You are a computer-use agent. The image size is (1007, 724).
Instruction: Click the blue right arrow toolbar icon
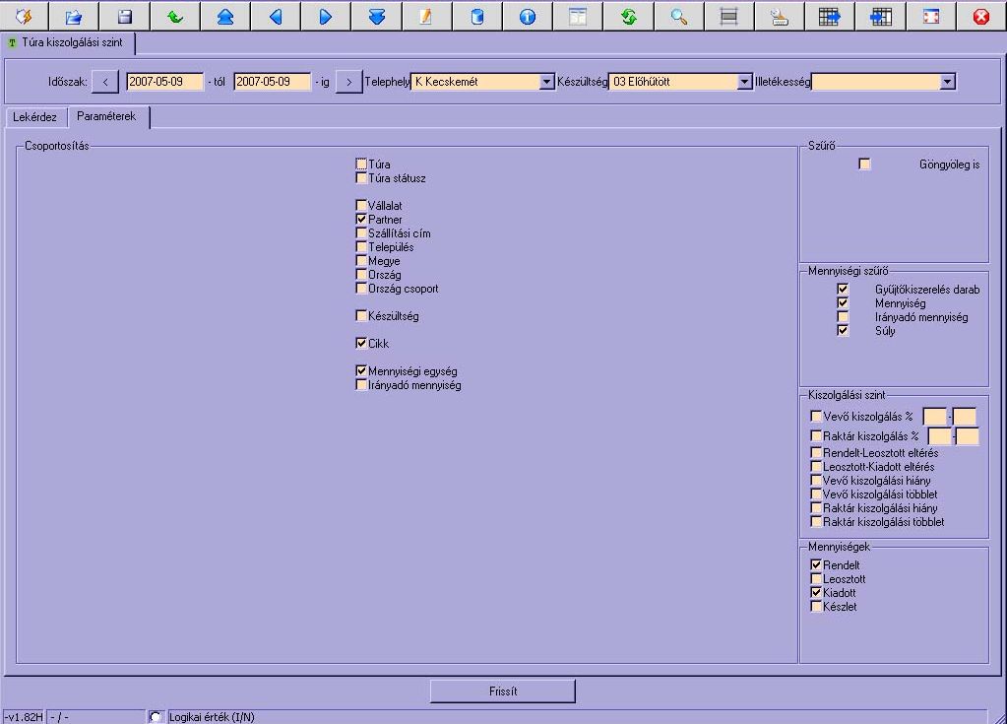pos(326,16)
